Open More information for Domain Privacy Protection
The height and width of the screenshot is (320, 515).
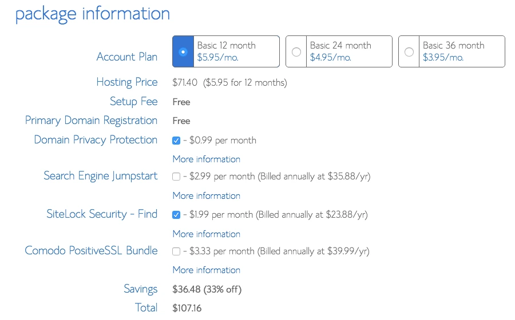pyautogui.click(x=206, y=159)
